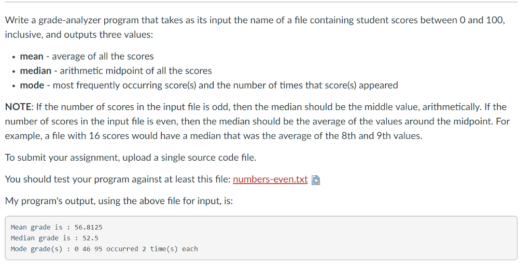This screenshot has height=268, width=531.
Task: Click the "Mean grade is : 56.8125" output line
Action: (x=56, y=227)
